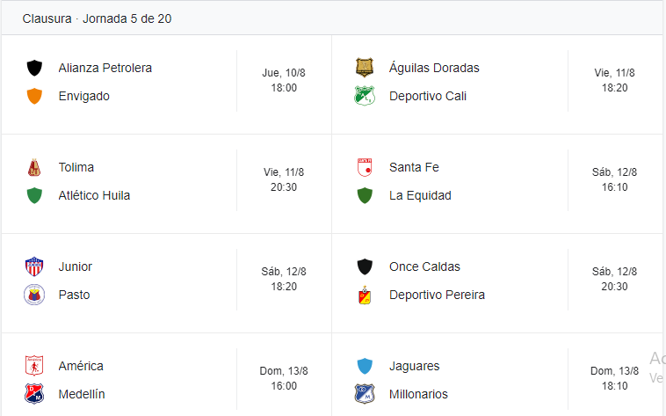Open the Pasto team name
The height and width of the screenshot is (416, 666).
click(74, 295)
